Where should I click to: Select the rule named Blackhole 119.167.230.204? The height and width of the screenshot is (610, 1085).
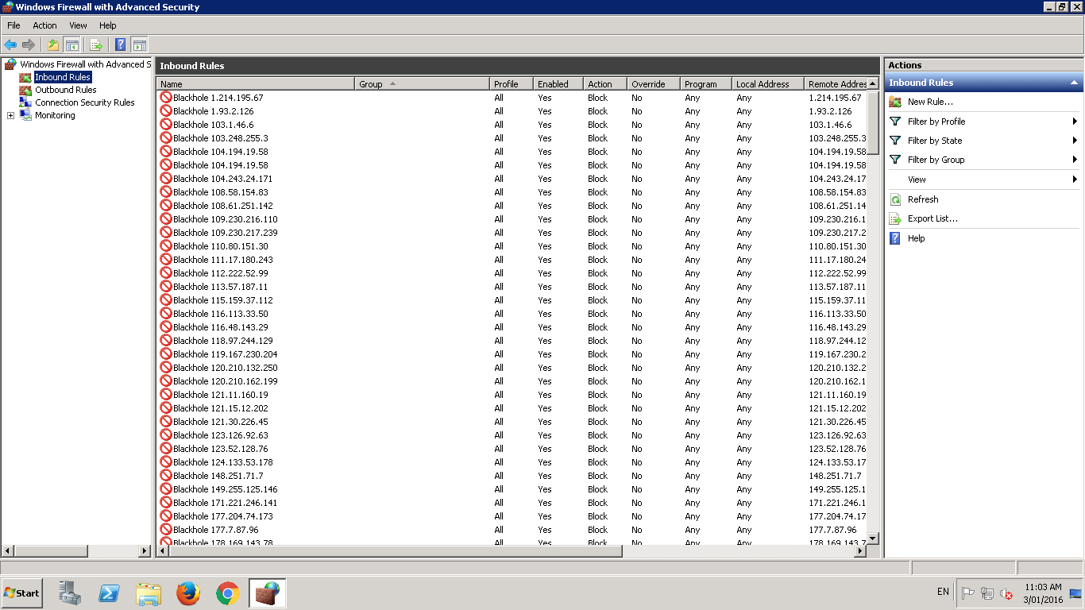pyautogui.click(x=226, y=354)
